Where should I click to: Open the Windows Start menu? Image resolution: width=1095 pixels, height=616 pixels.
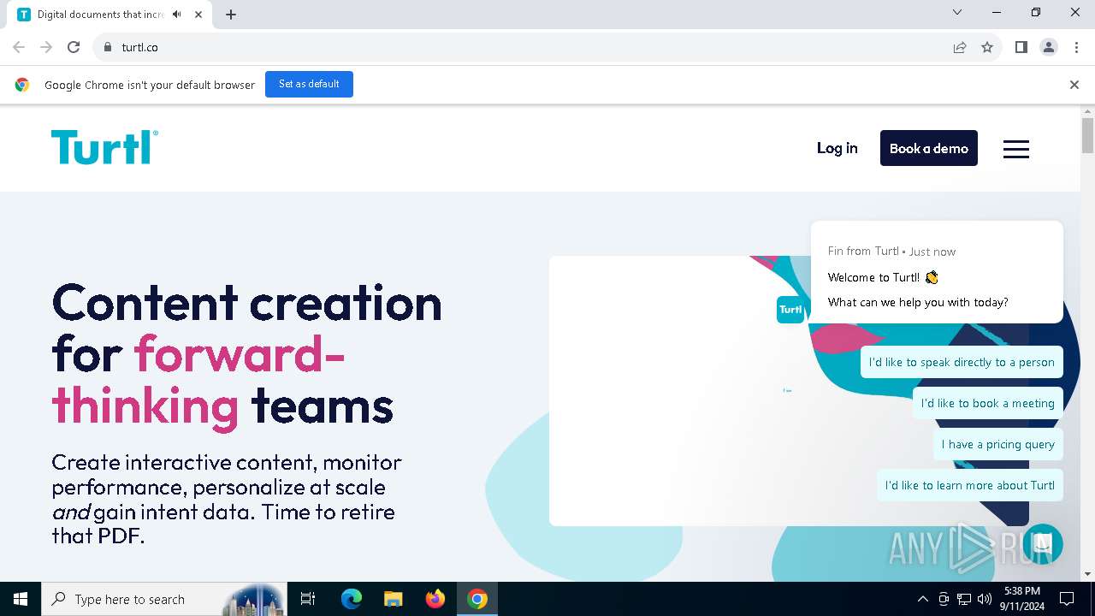(21, 599)
